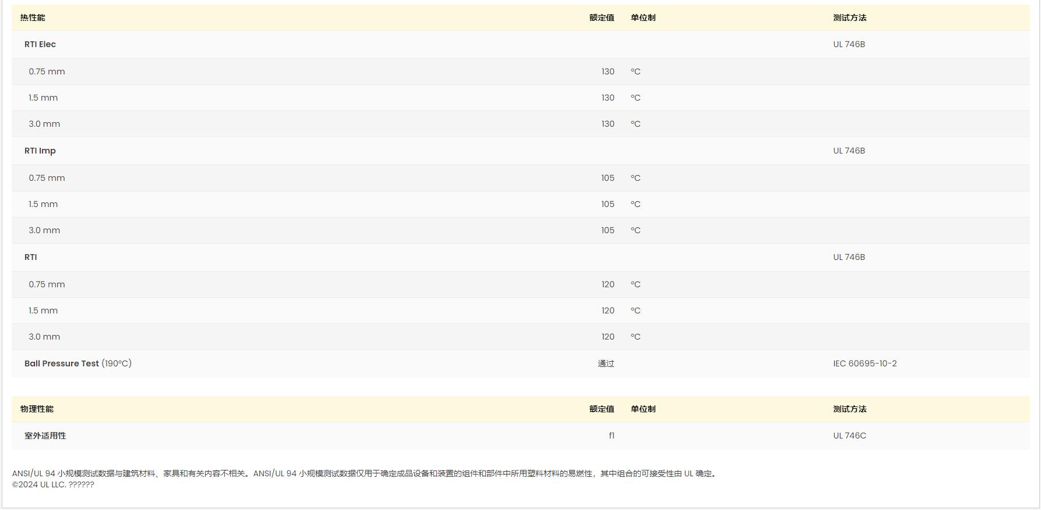
Task: Select the 热性能 table header
Action: pyautogui.click(x=33, y=17)
